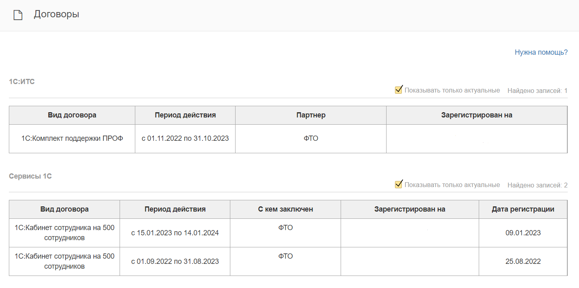Click the Вид договора header in 1С:ИТС table
This screenshot has width=579, height=288.
point(72,115)
